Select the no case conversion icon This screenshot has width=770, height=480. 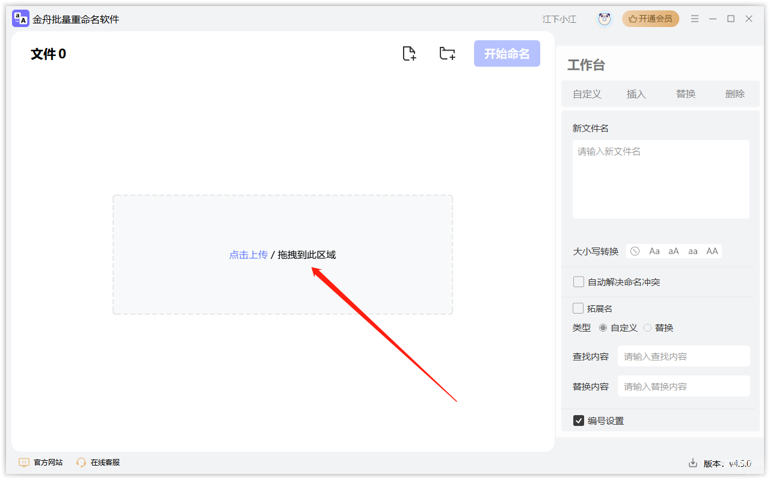tap(635, 251)
